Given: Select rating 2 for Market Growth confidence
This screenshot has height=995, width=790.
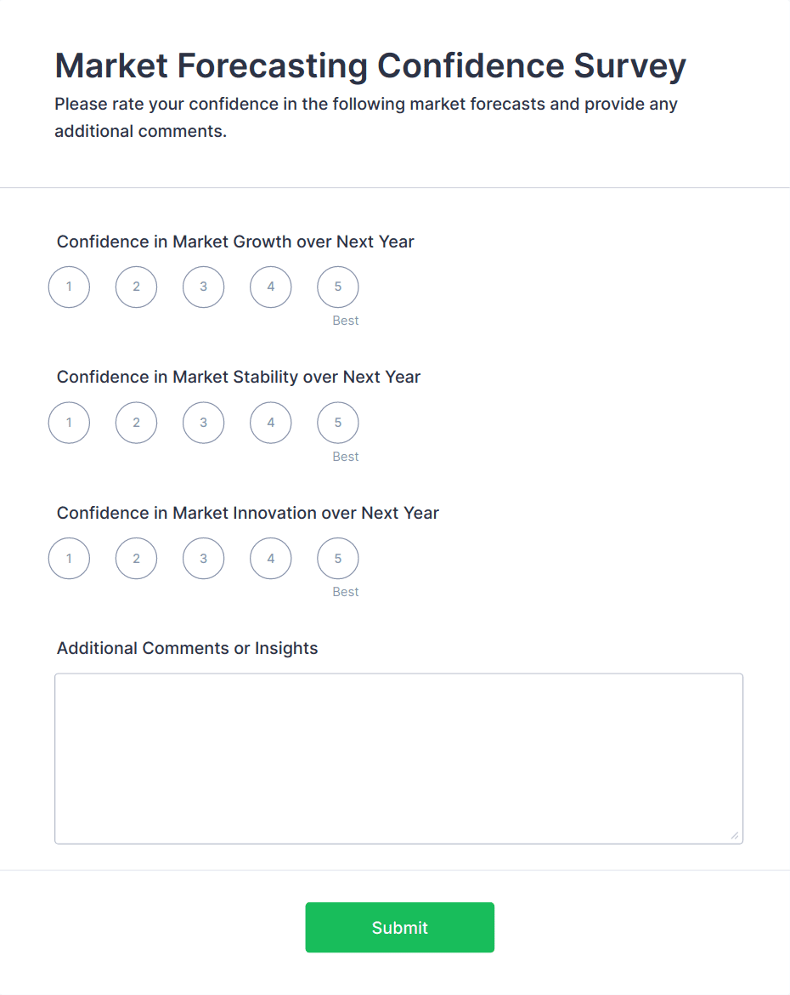Looking at the screenshot, I should pyautogui.click(x=136, y=287).
